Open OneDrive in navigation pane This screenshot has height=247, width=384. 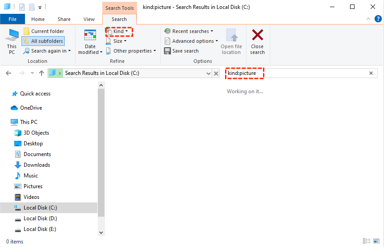pos(26,108)
